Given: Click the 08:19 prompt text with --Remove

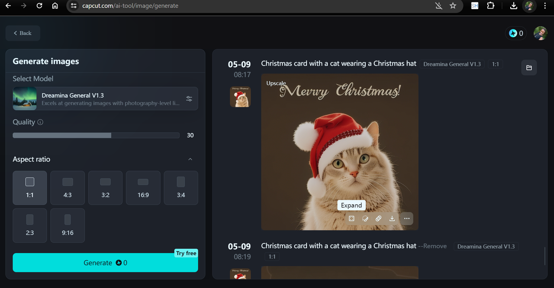Looking at the screenshot, I should tap(354, 246).
